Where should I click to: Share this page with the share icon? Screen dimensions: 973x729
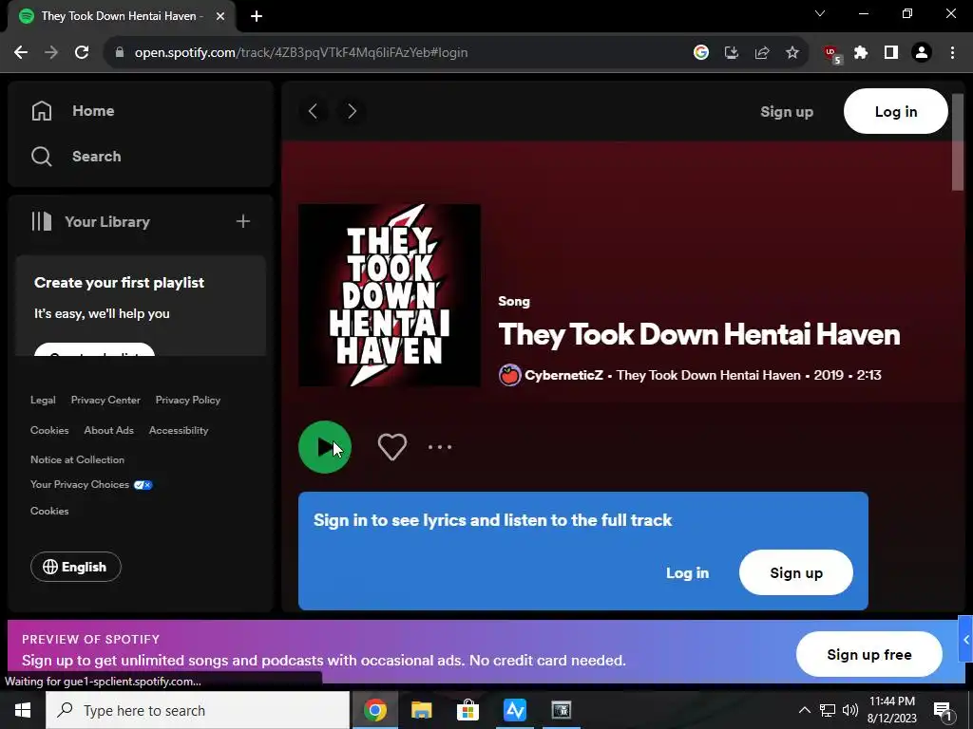(762, 52)
